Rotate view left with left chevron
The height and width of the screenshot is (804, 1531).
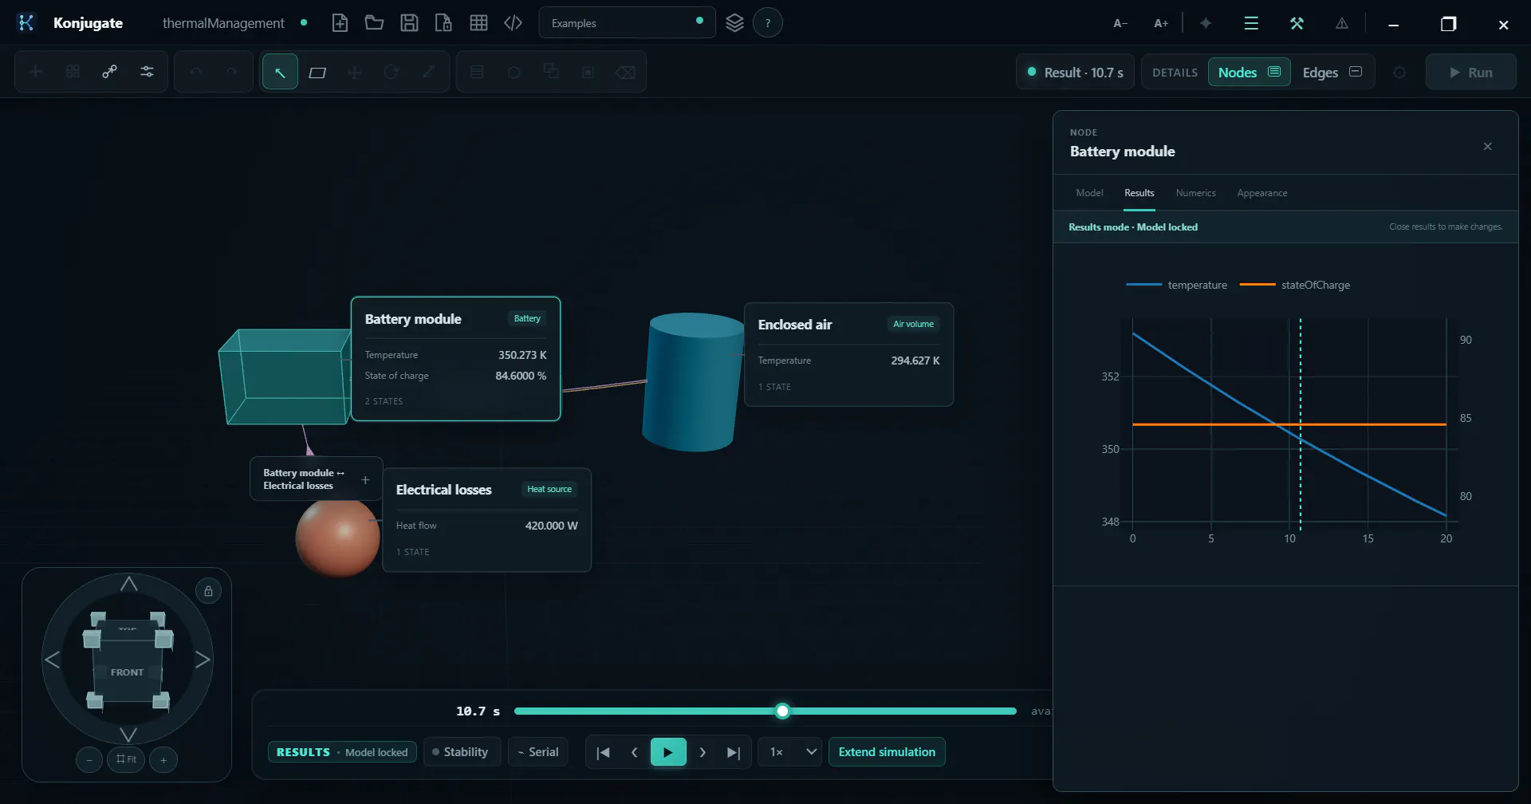(x=53, y=660)
